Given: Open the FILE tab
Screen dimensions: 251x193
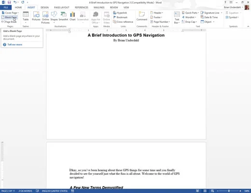Looking at the screenshot, I should [x=6, y=7].
